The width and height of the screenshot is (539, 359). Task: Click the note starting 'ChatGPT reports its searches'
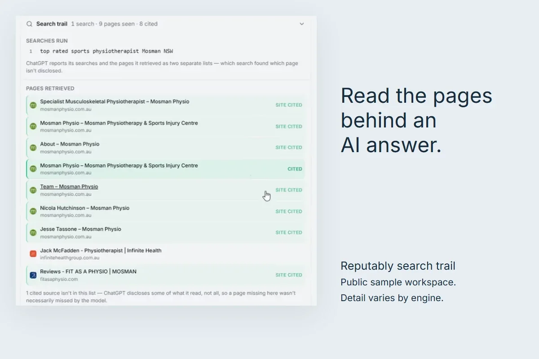(x=162, y=67)
